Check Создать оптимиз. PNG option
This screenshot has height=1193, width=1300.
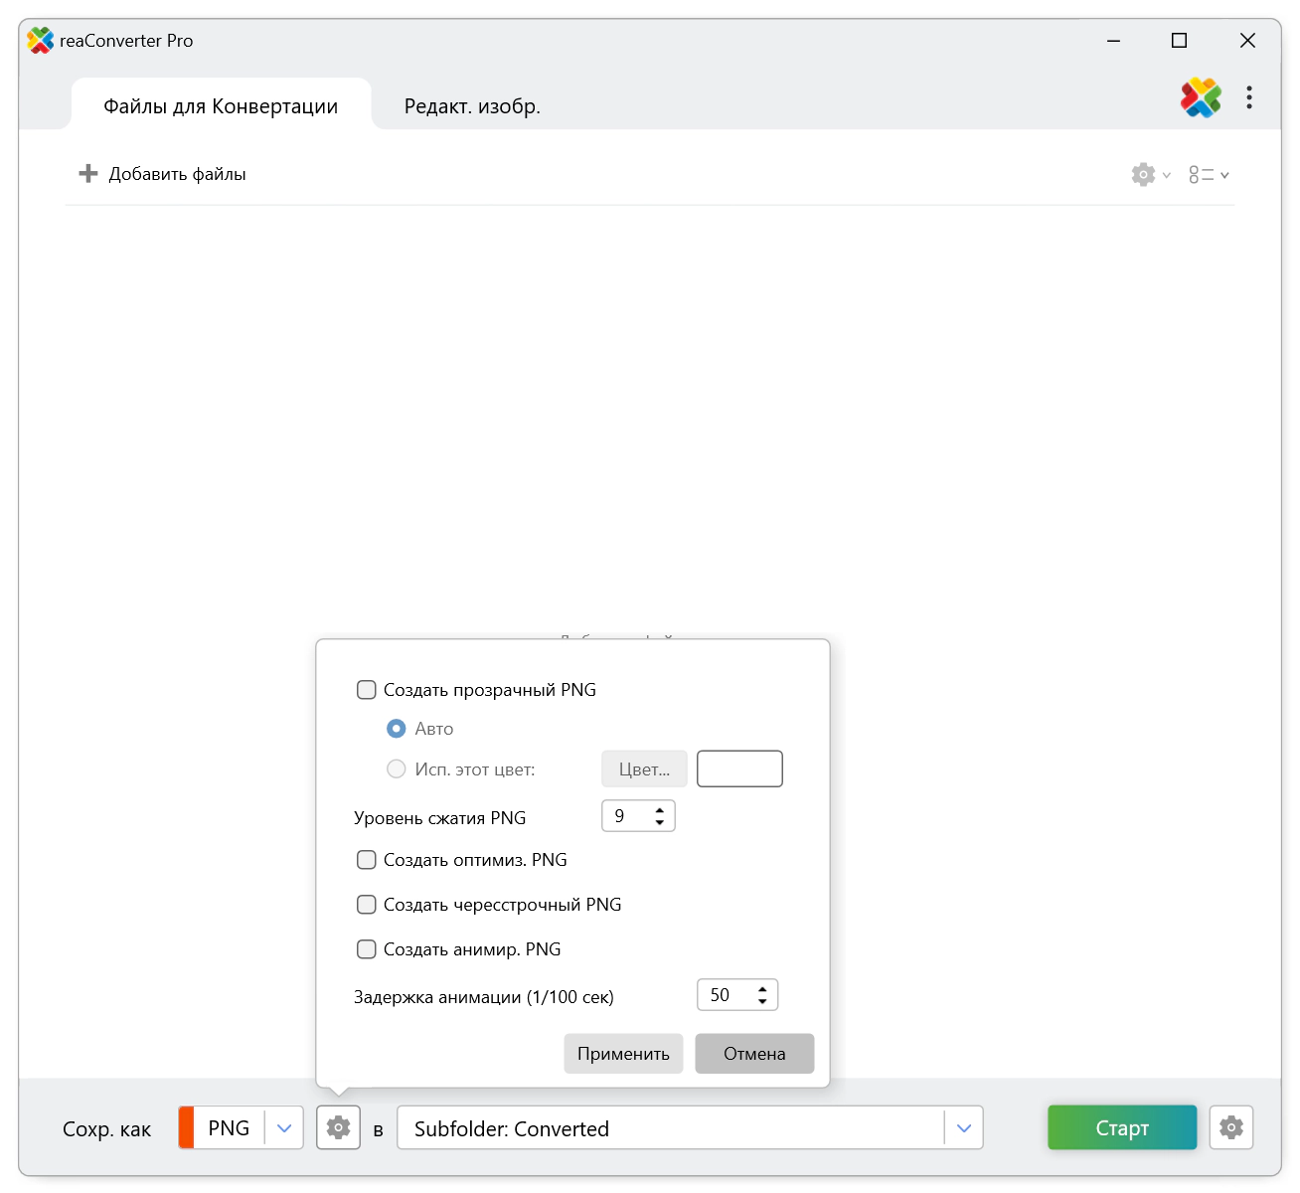367,860
